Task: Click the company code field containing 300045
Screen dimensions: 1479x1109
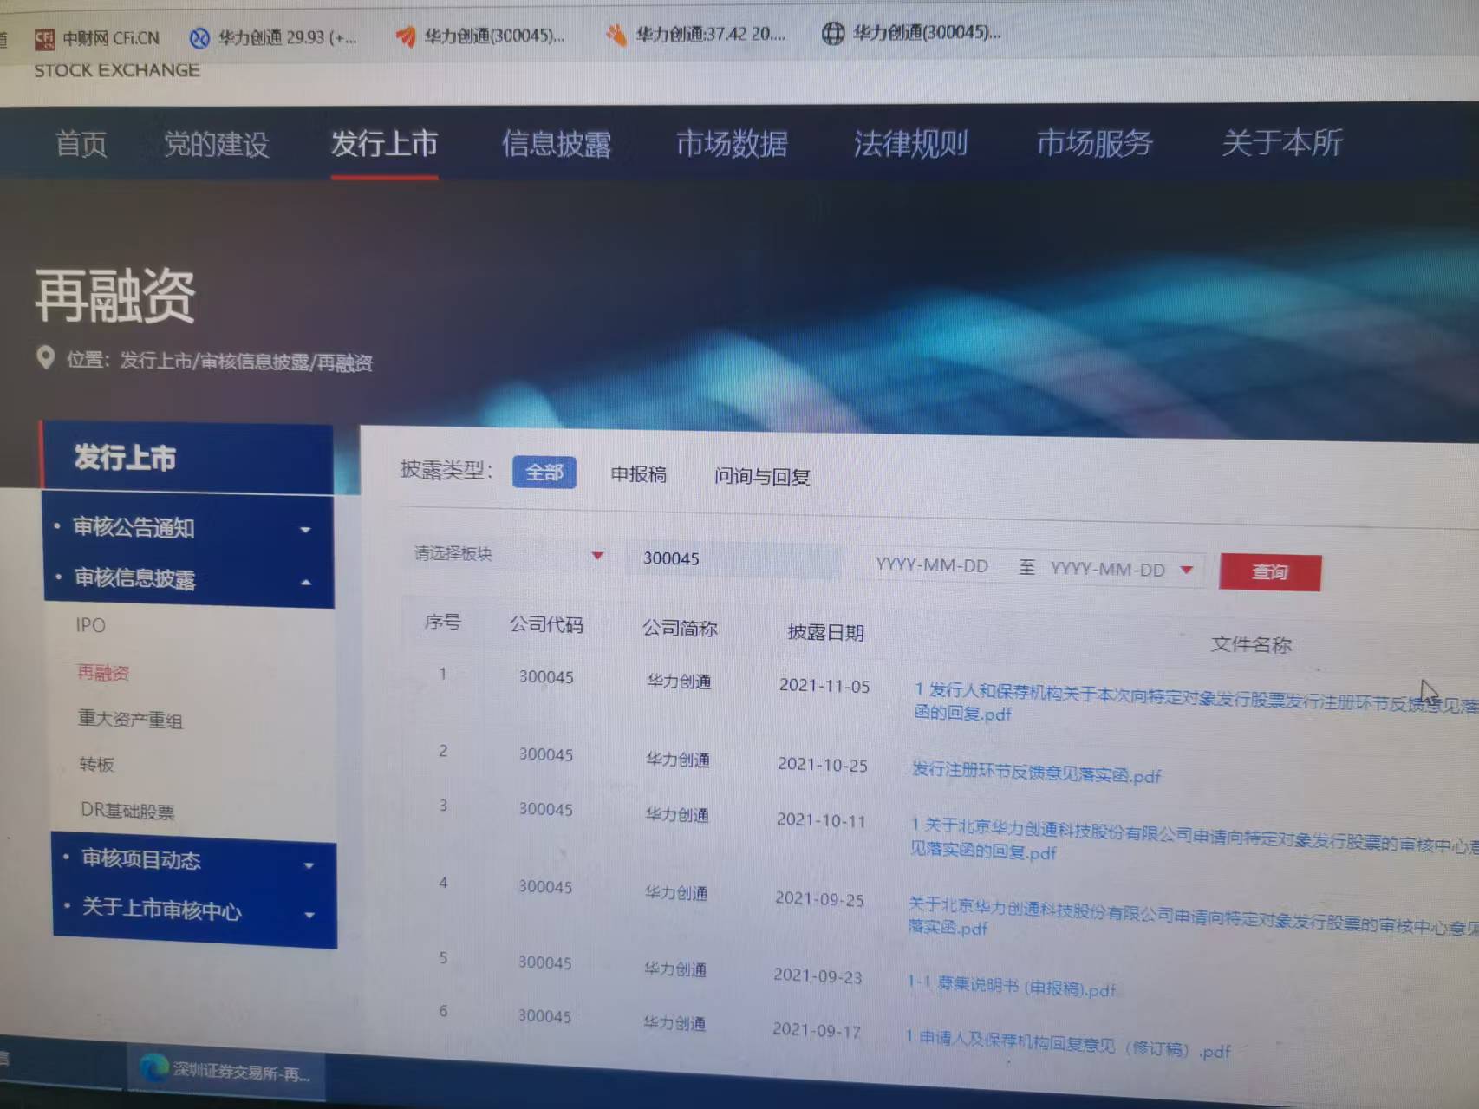Action: coord(733,559)
